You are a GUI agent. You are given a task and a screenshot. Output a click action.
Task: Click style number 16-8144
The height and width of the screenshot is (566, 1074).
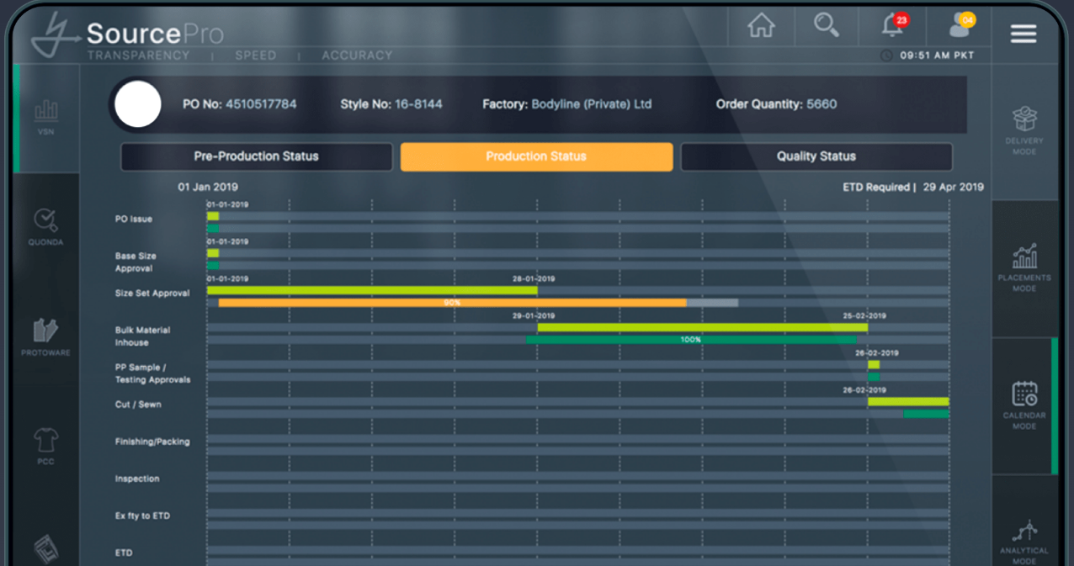click(418, 104)
